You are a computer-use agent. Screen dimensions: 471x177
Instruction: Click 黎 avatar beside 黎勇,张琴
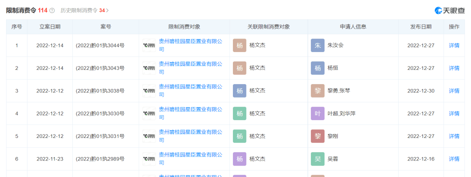point(317,91)
